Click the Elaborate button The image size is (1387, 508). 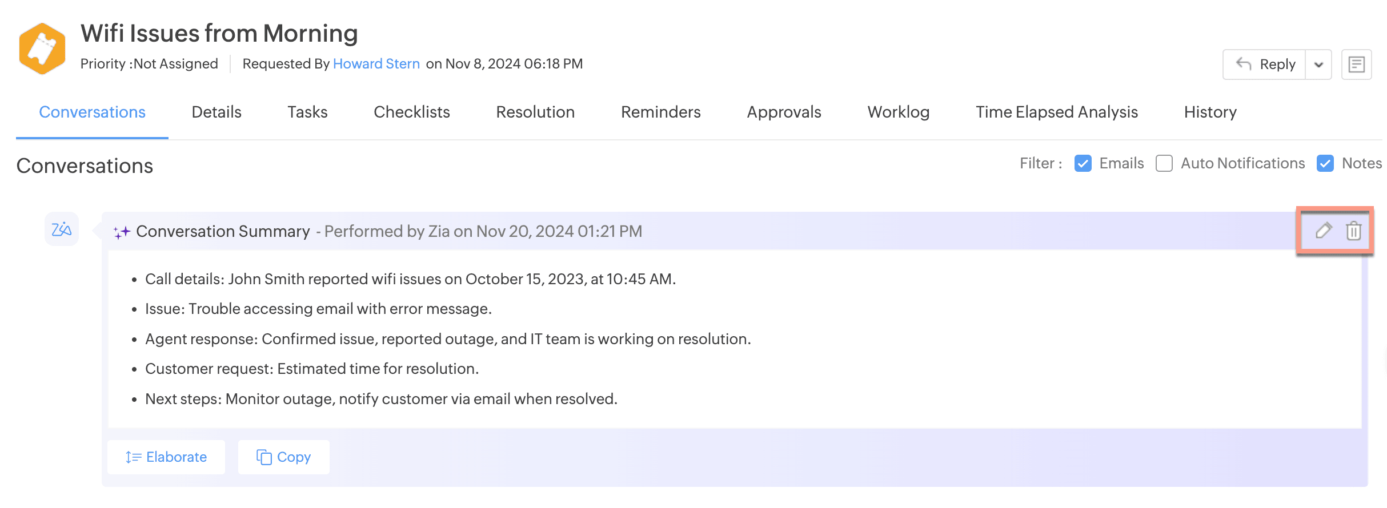(166, 457)
